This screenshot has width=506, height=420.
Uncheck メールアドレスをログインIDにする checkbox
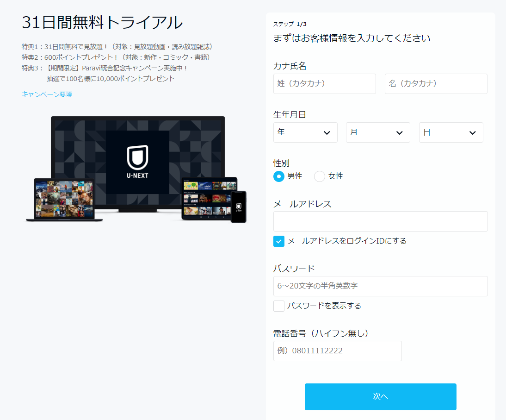pos(279,241)
